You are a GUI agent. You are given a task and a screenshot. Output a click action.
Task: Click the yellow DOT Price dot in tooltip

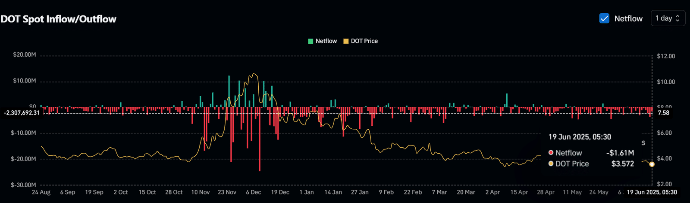pos(551,164)
